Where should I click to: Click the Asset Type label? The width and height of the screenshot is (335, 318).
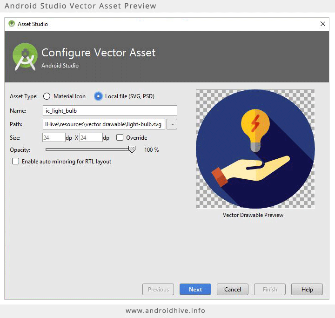[x=24, y=96]
